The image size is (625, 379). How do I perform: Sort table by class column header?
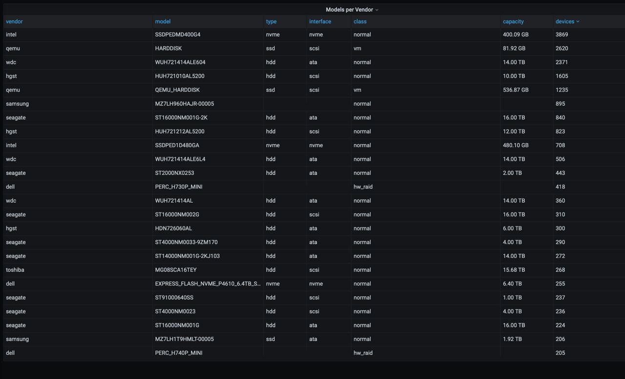click(360, 21)
